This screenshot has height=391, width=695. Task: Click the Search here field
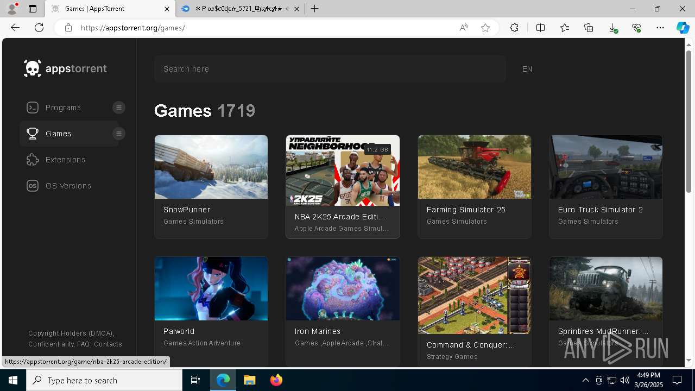tap(330, 69)
